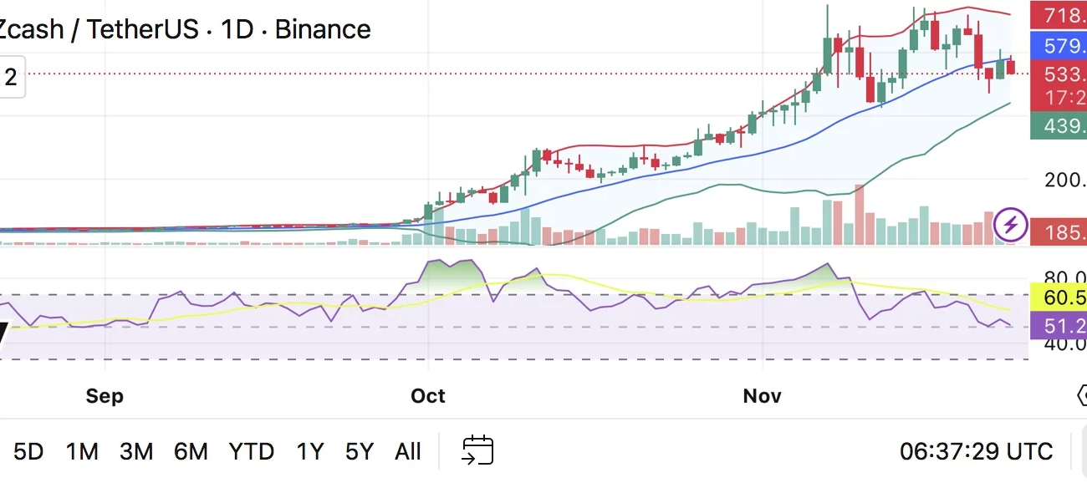Image resolution: width=1087 pixels, height=483 pixels.
Task: Click the Oct marker on time axis
Action: [x=428, y=395]
